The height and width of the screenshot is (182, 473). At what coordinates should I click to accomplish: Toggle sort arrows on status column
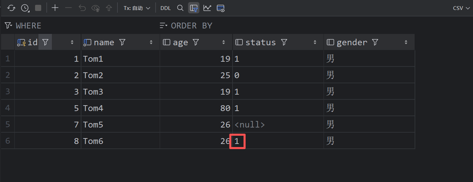point(315,42)
